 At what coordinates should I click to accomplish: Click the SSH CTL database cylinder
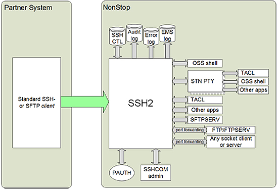click(x=117, y=36)
